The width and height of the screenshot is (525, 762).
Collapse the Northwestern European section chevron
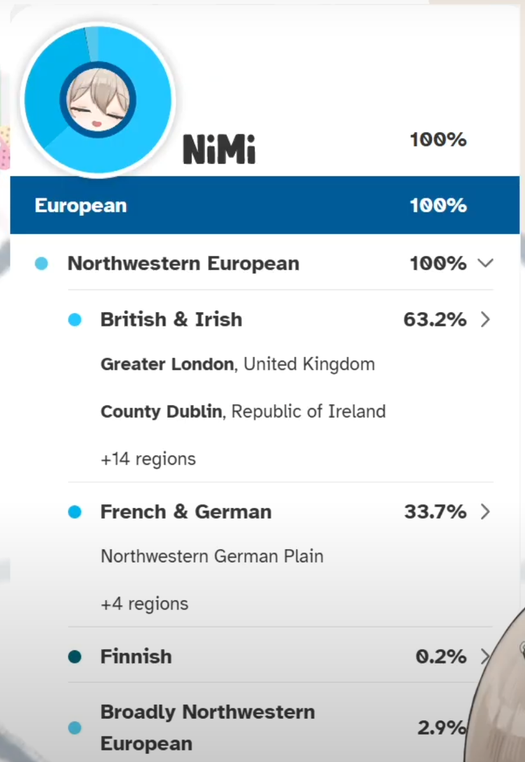click(x=486, y=263)
